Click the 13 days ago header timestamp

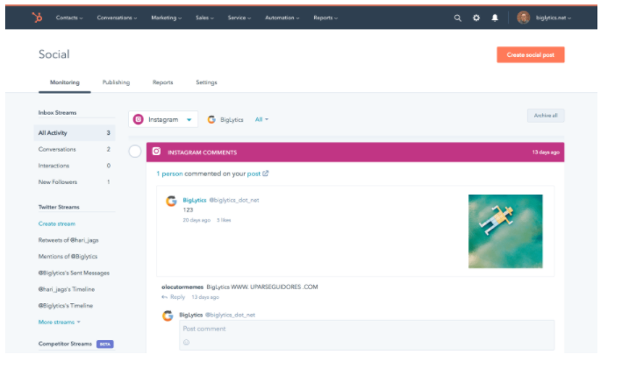pyautogui.click(x=546, y=152)
